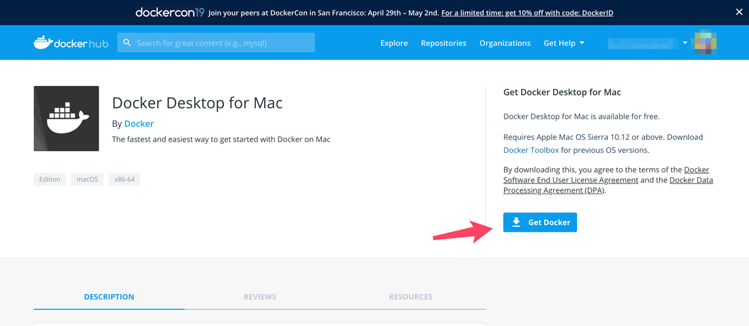Click the Docker Hub whale logo
This screenshot has height=326, width=749.
click(71, 43)
